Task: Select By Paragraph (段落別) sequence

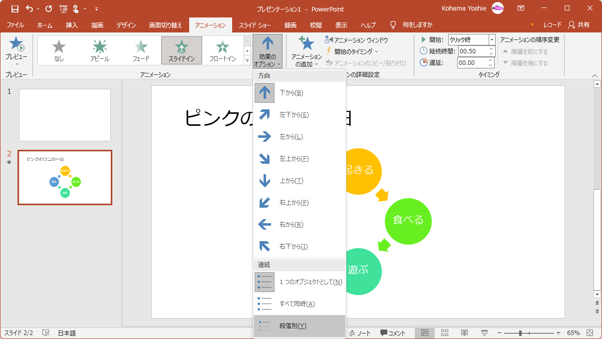Action: (x=300, y=326)
